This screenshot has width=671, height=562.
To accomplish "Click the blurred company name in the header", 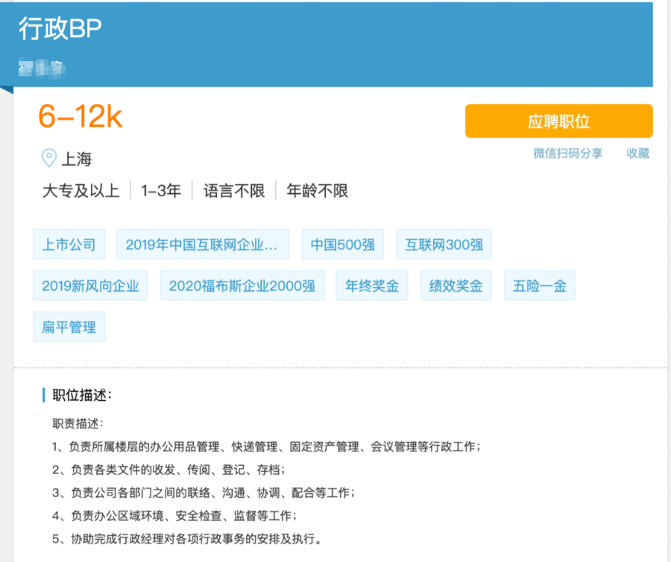I will [41, 67].
